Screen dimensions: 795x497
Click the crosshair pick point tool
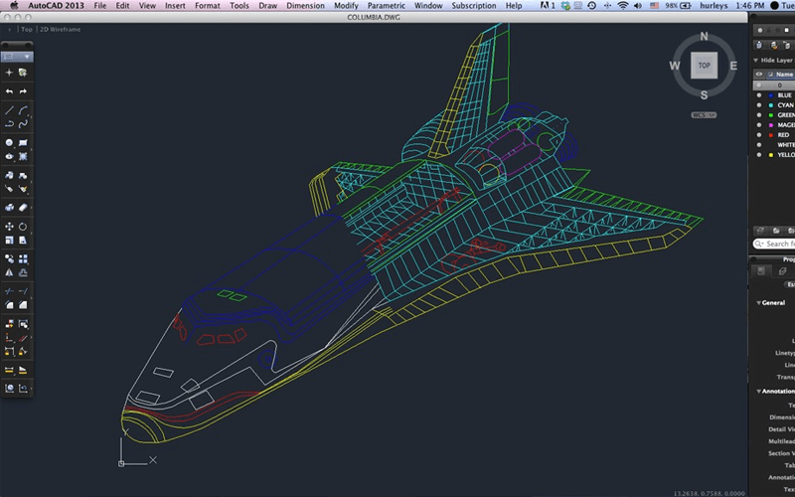[9, 73]
